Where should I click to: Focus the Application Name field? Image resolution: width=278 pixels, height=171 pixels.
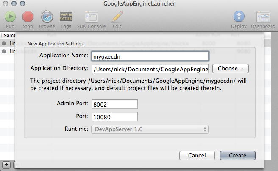[x=150, y=56]
